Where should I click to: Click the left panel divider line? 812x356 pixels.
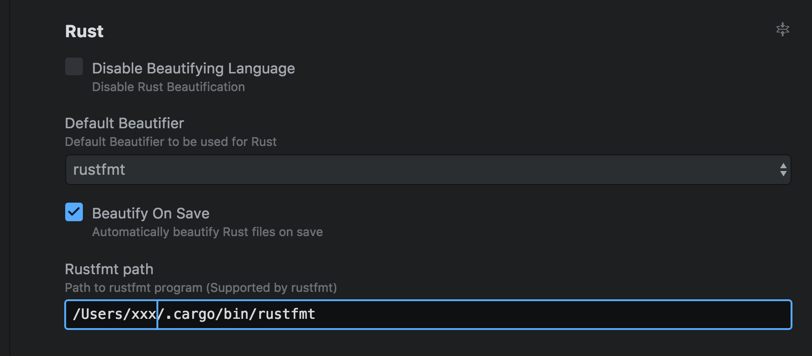[10, 178]
